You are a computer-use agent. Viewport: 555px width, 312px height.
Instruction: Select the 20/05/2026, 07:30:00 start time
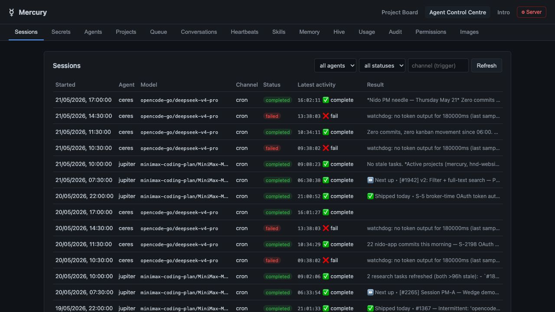pyautogui.click(x=84, y=292)
